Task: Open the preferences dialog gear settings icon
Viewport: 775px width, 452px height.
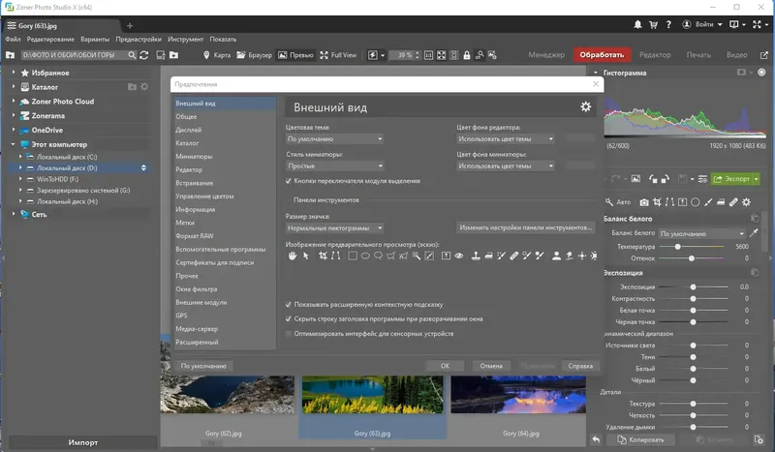Action: click(x=585, y=106)
